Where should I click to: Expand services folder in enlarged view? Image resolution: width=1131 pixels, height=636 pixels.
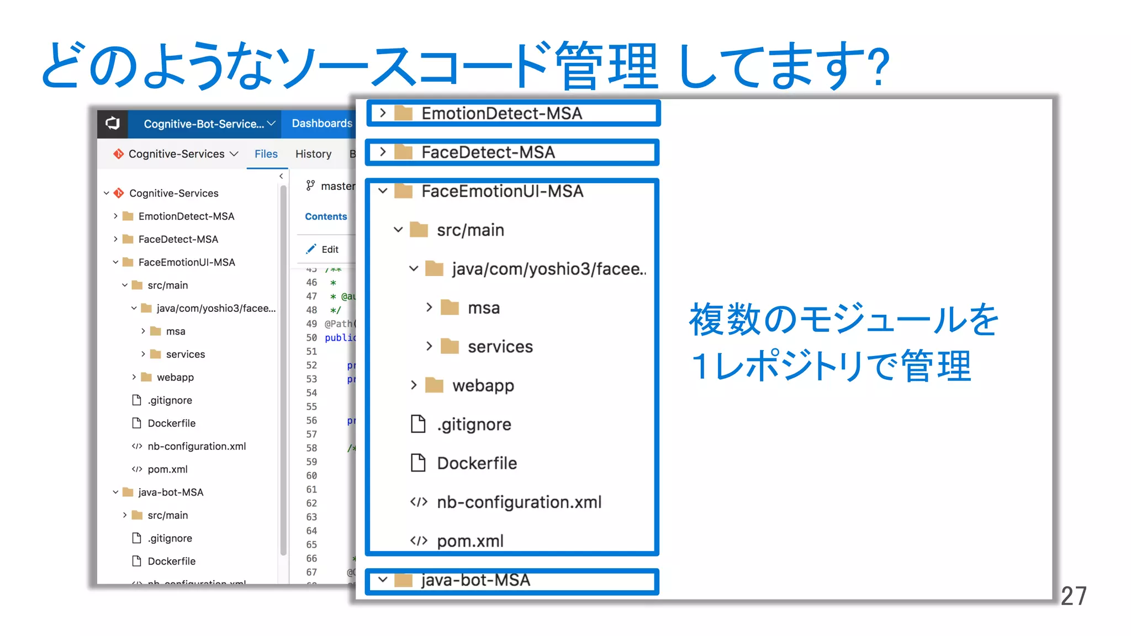(x=429, y=346)
